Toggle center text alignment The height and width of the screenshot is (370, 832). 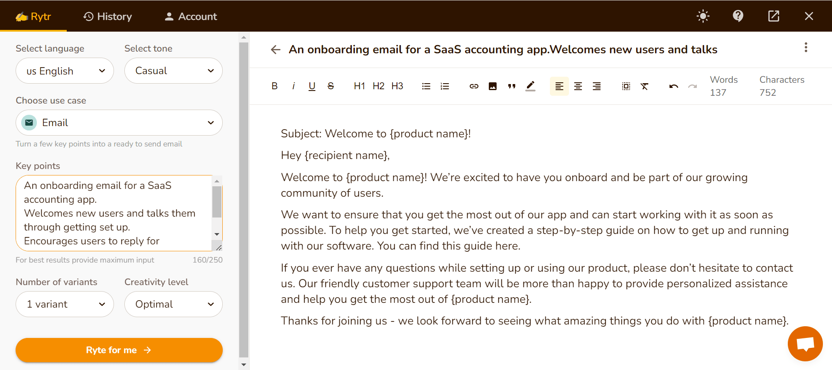pos(578,86)
